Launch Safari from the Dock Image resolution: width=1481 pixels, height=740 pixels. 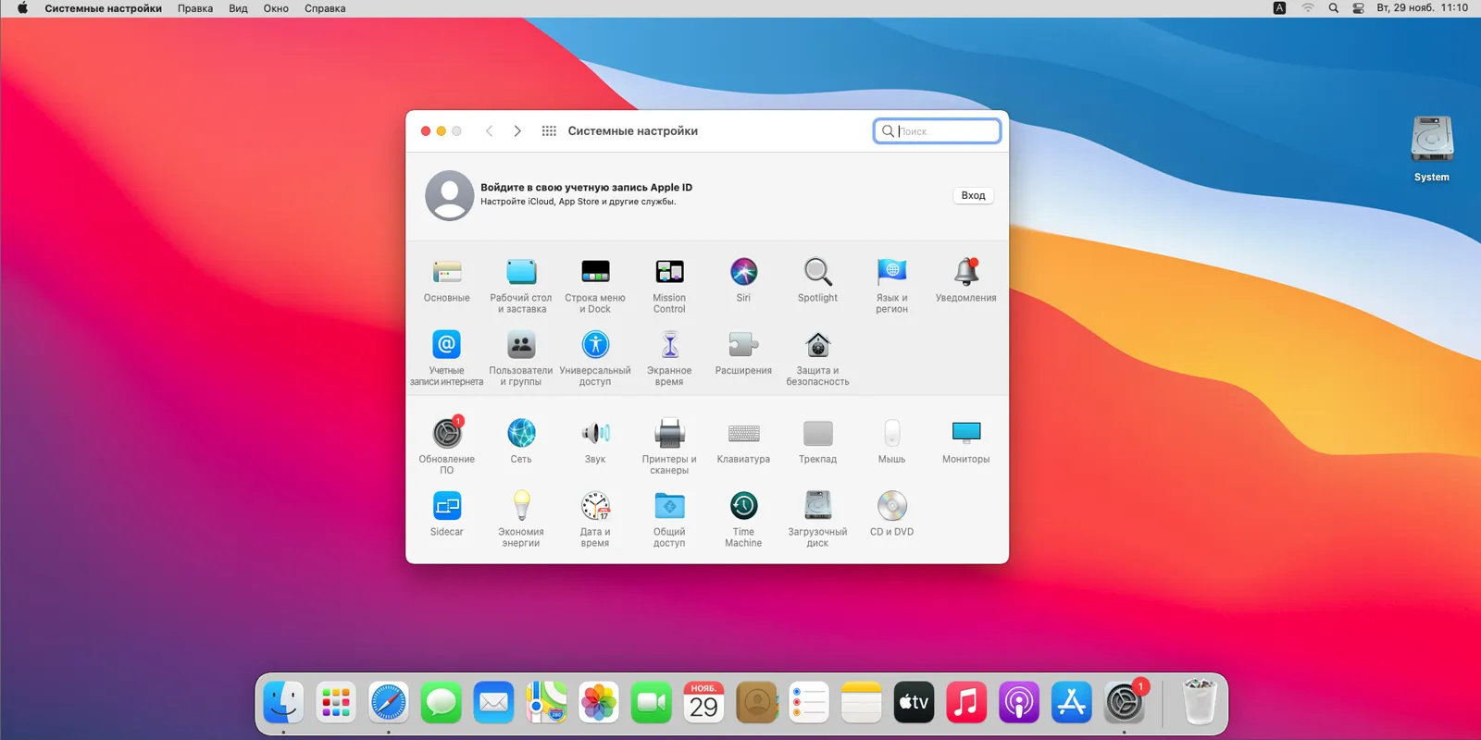coord(389,704)
